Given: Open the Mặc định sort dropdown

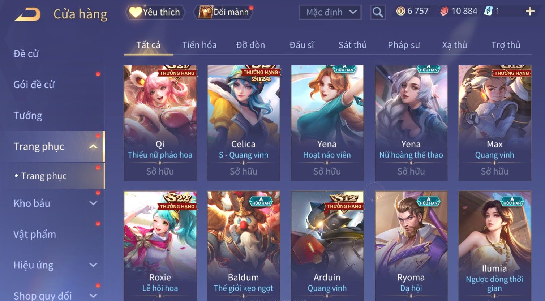Looking at the screenshot, I should 330,12.
